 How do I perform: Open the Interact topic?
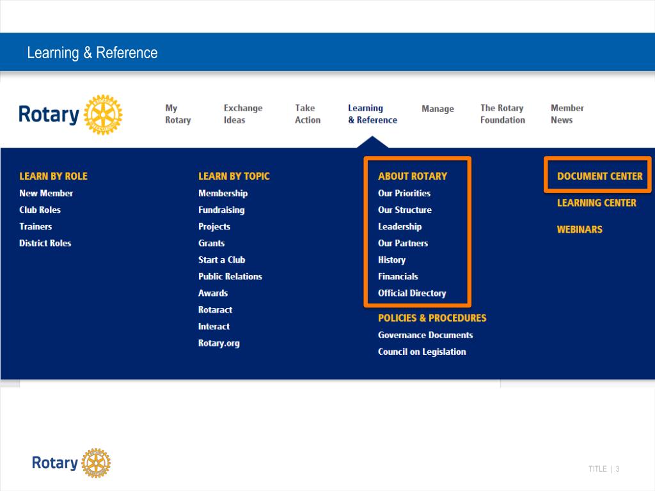[214, 327]
